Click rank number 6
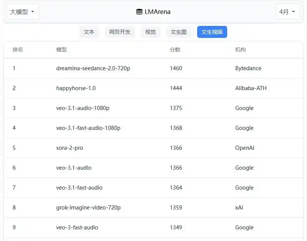 pos(14,168)
